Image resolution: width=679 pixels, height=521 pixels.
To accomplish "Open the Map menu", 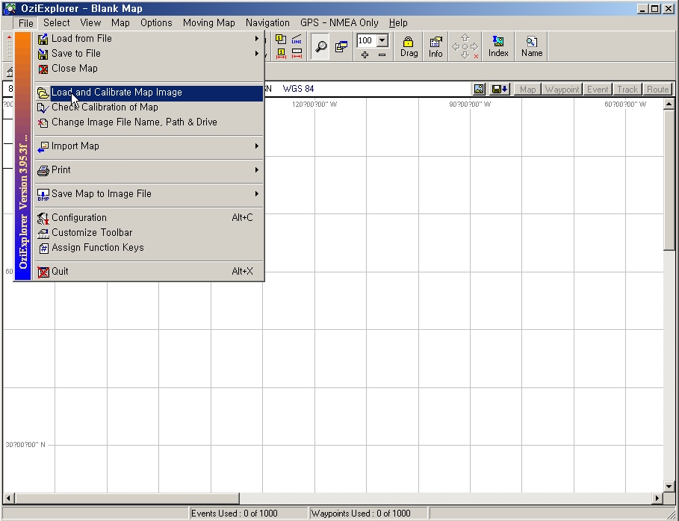I will coord(120,23).
